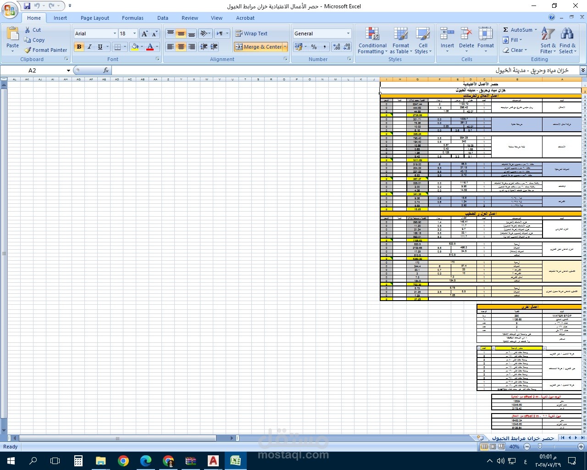Increase the cell indent
587x470 pixels.
click(x=214, y=47)
